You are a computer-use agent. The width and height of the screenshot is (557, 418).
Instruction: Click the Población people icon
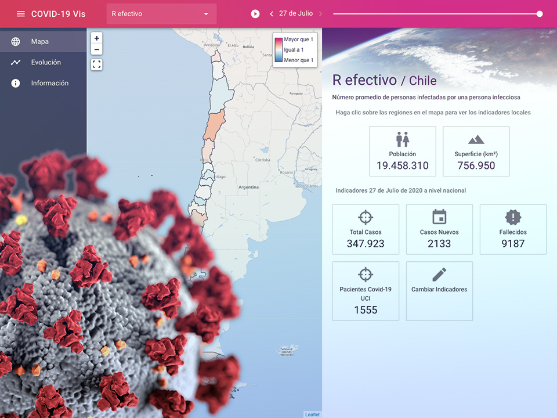[403, 139]
